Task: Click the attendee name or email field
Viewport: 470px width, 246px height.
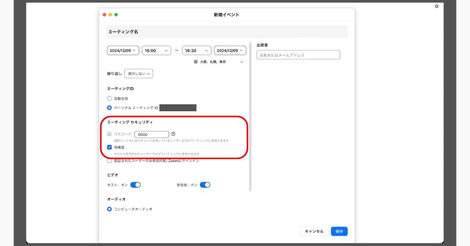Action: (x=298, y=55)
